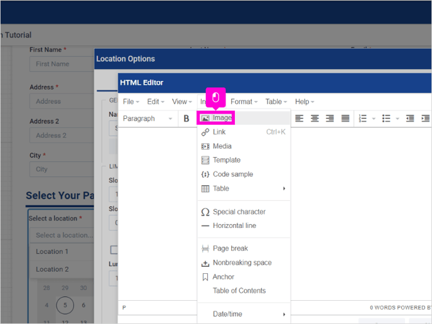Image resolution: width=432 pixels, height=324 pixels.
Task: Apply bullet list
Action: pyautogui.click(x=386, y=119)
